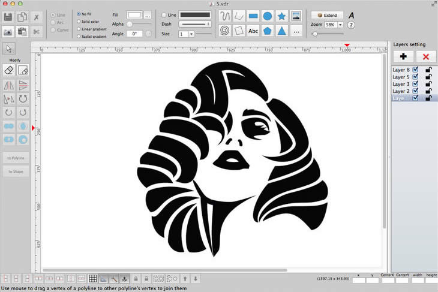The height and width of the screenshot is (292, 438).
Task: Open the Dash style dropdown
Action: 195,25
